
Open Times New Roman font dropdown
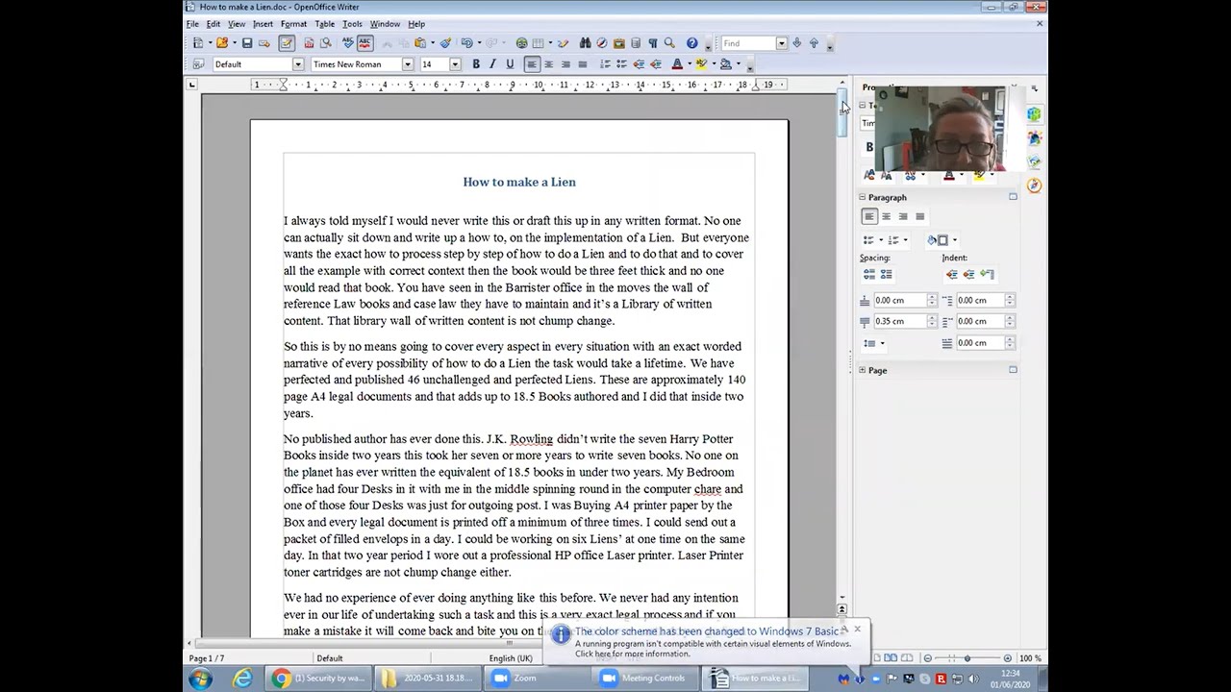pos(408,64)
